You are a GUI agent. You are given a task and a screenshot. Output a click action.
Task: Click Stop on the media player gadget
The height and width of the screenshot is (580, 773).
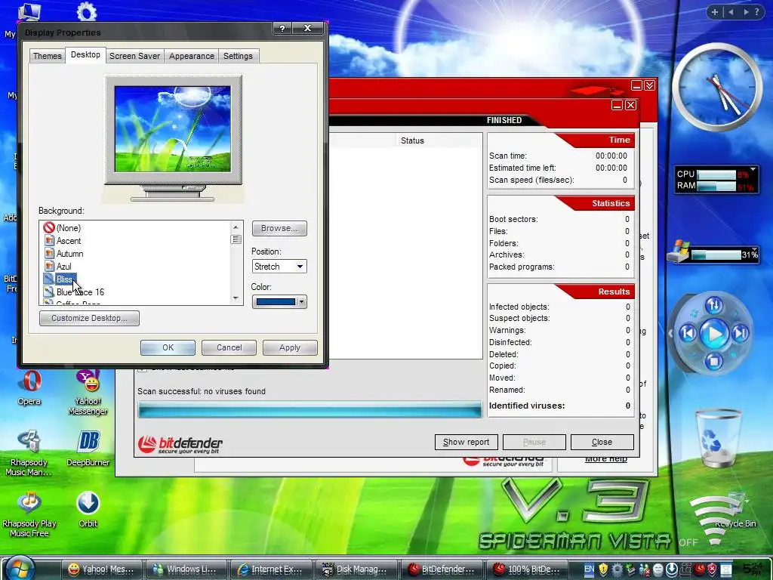[x=714, y=362]
